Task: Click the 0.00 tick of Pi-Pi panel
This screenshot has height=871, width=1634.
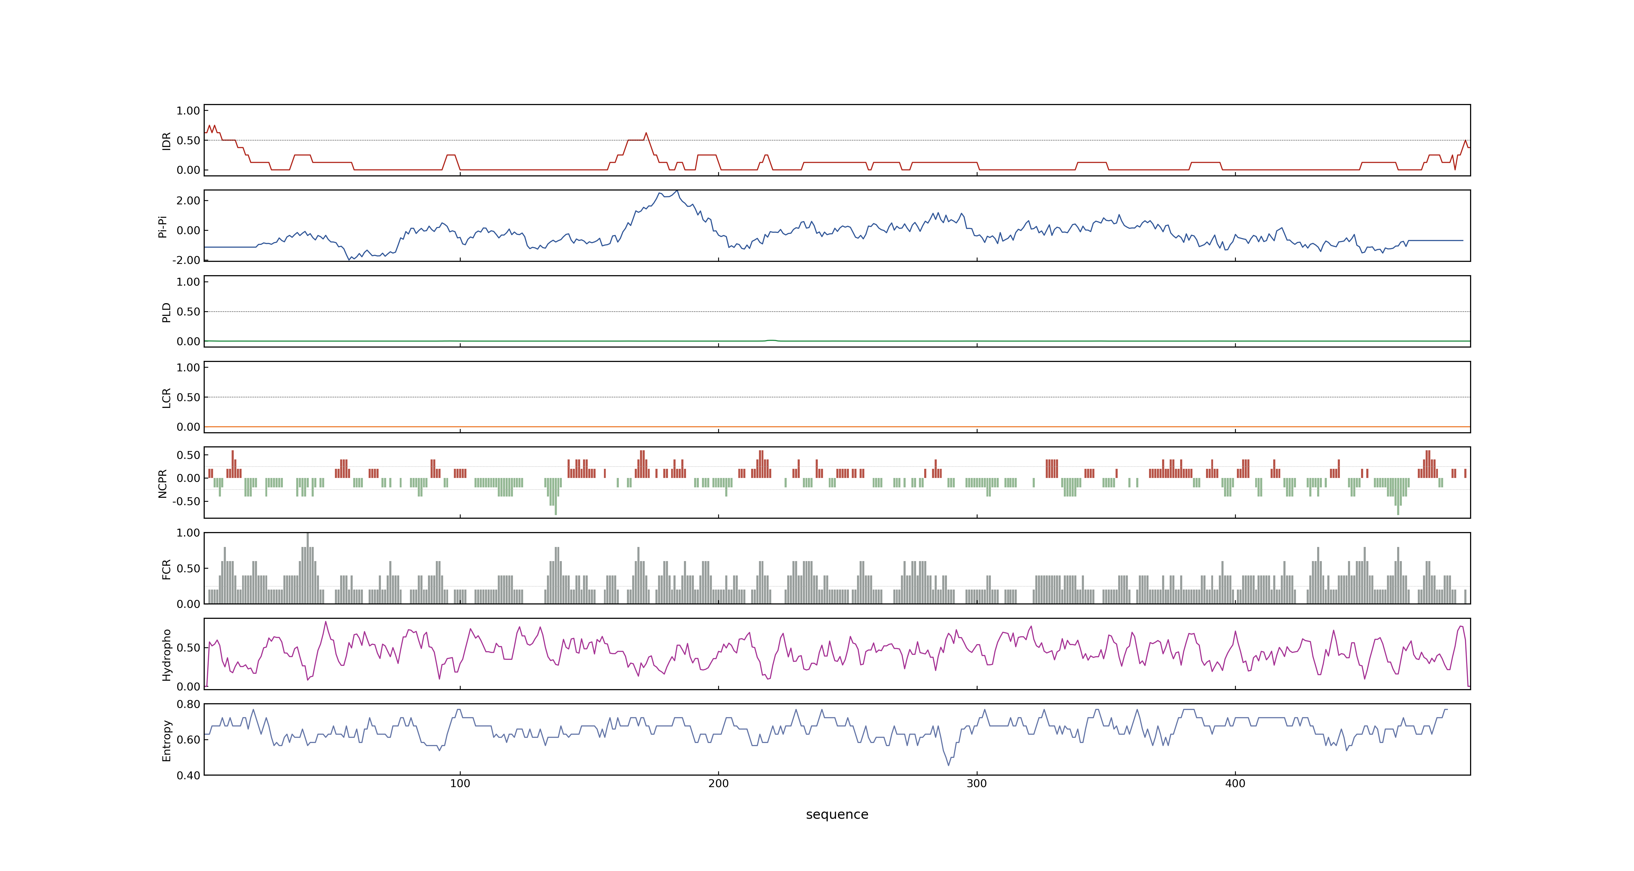Action: click(188, 230)
